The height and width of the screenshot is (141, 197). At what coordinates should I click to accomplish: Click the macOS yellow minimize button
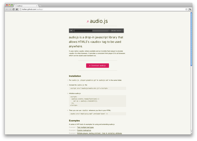coord(9,5)
